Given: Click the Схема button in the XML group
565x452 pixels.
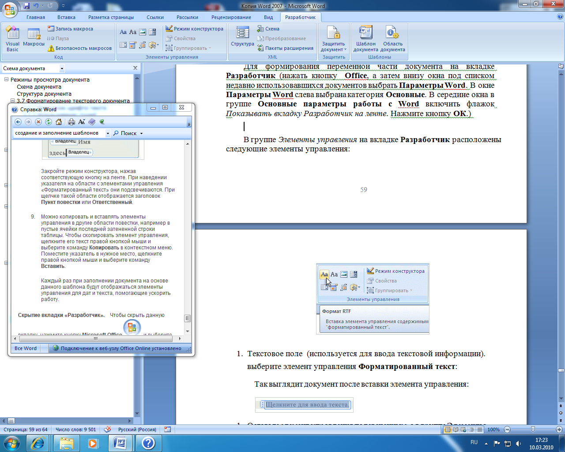Looking at the screenshot, I should [x=268, y=29].
